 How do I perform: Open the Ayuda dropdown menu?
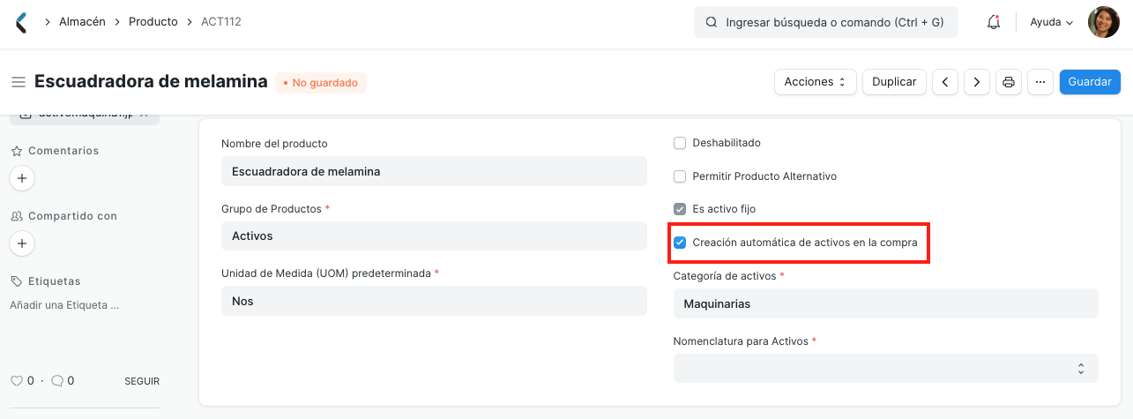1052,22
